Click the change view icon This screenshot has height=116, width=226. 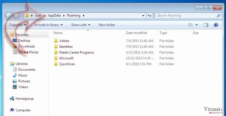pos(191,25)
